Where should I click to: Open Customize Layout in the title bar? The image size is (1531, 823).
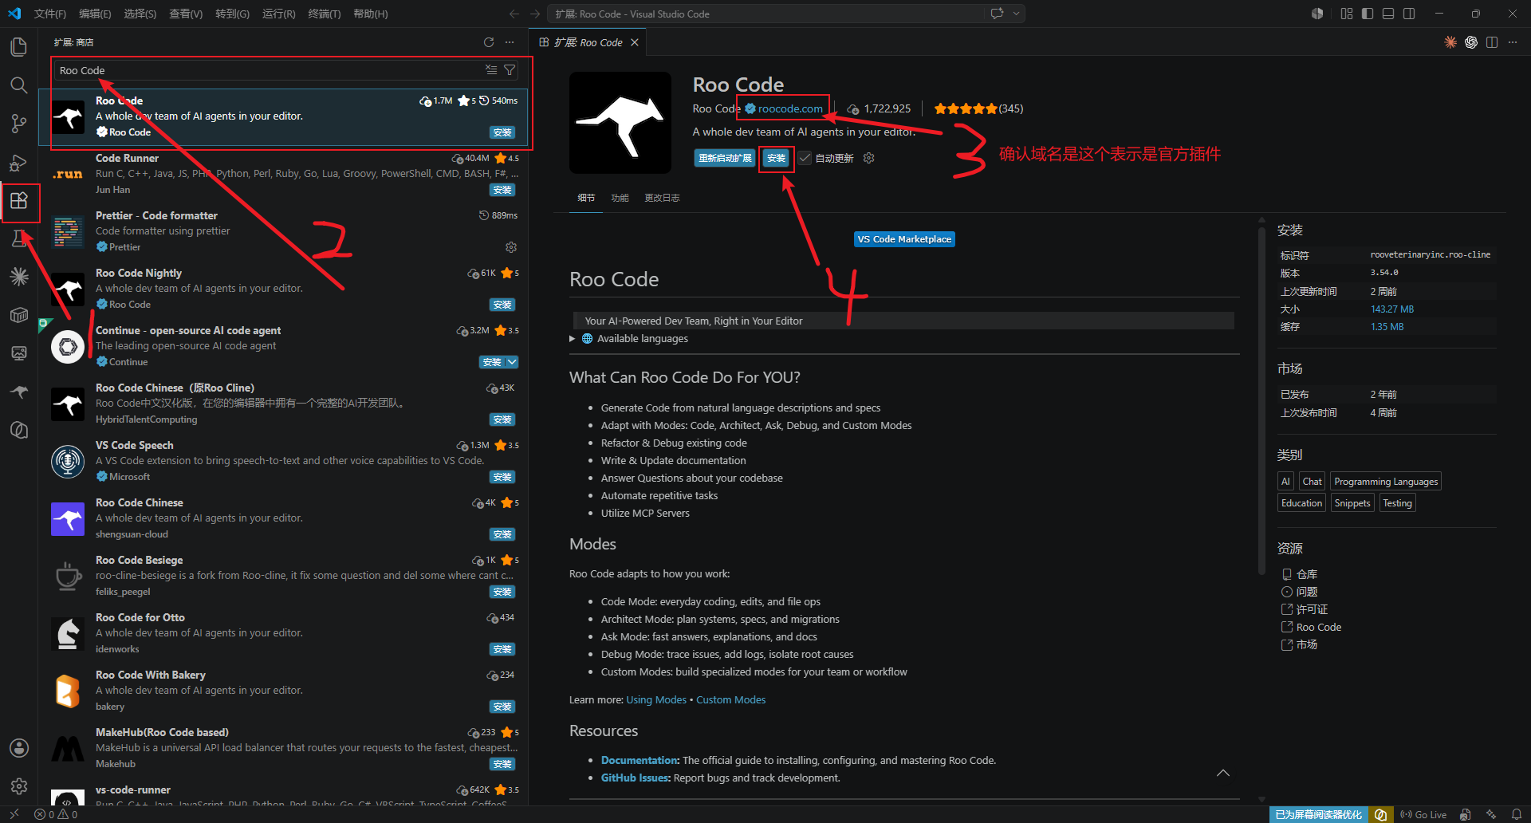[x=1347, y=14]
